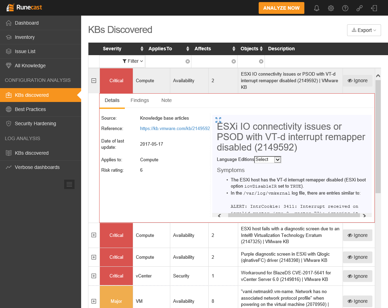This screenshot has height=308, width=388.
Task: Click the date 2017-05-17
Action: tap(152, 144)
